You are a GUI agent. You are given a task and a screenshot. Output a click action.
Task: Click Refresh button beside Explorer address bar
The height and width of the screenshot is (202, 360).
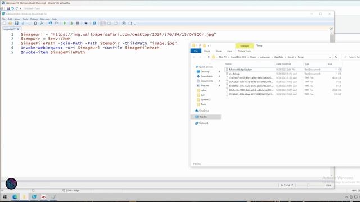click(x=336, y=57)
